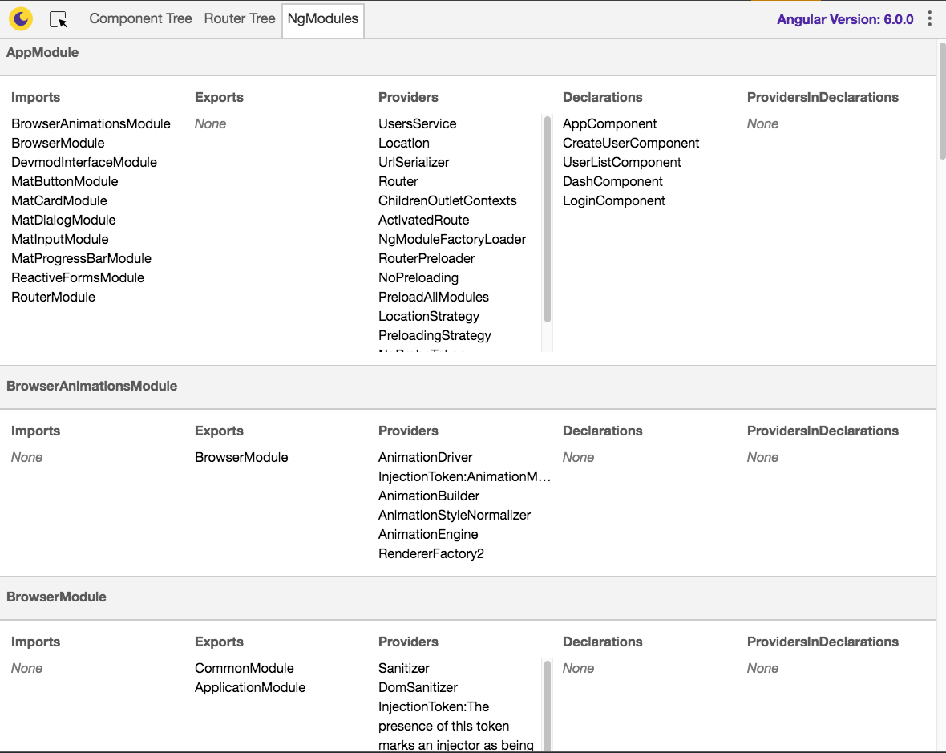Click the Angular Version 6.0.0 label
Image resolution: width=946 pixels, height=753 pixels.
[x=845, y=19]
